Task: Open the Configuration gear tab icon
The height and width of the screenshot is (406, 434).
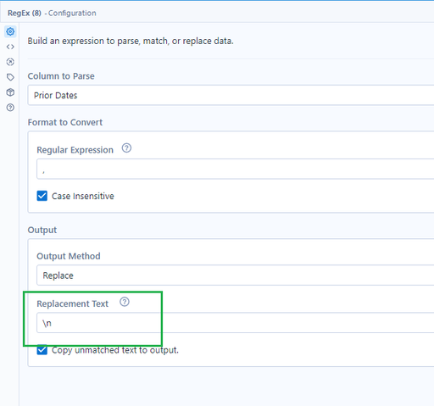Action: [10, 31]
